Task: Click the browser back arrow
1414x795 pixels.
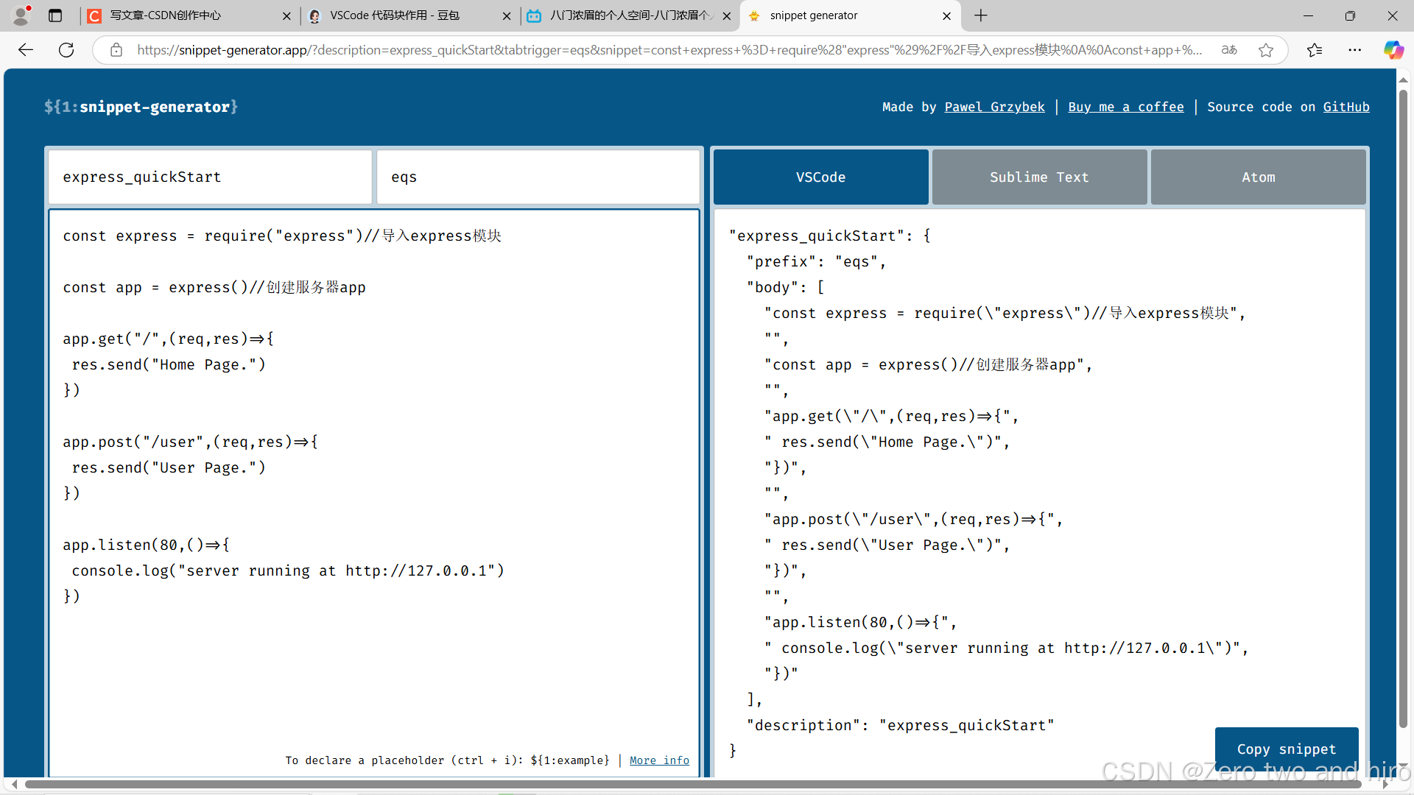Action: (26, 50)
